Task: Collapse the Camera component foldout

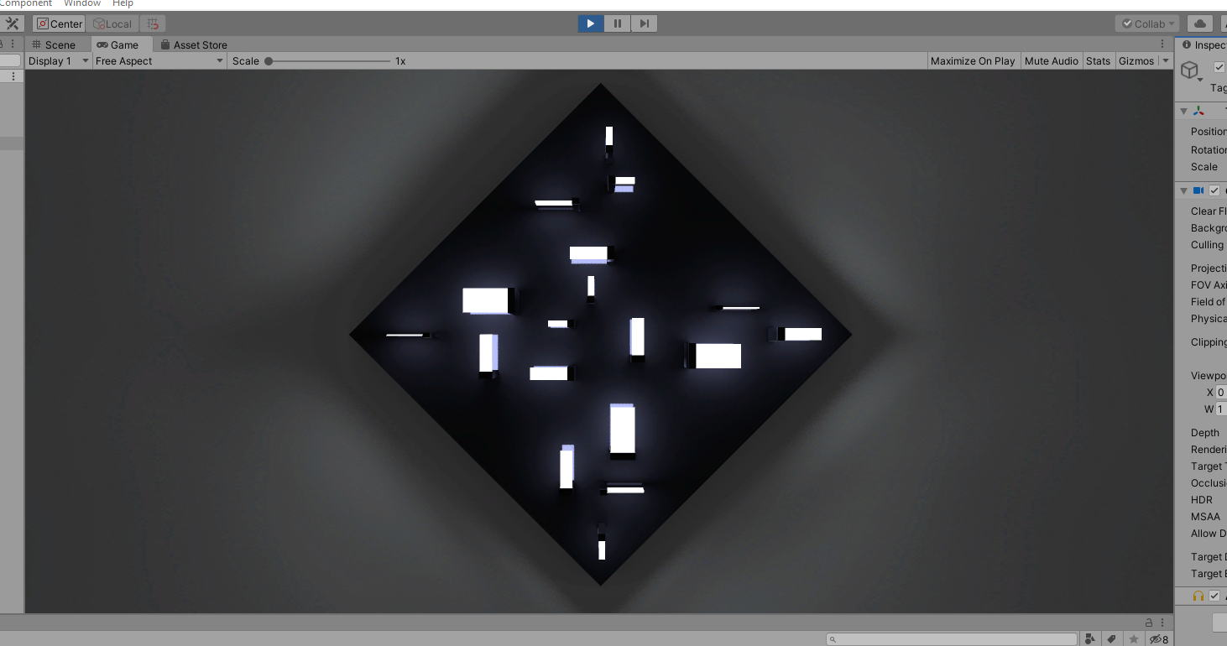Action: (1183, 191)
